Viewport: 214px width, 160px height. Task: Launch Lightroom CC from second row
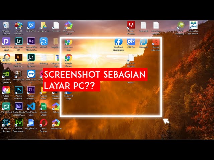point(19,41)
